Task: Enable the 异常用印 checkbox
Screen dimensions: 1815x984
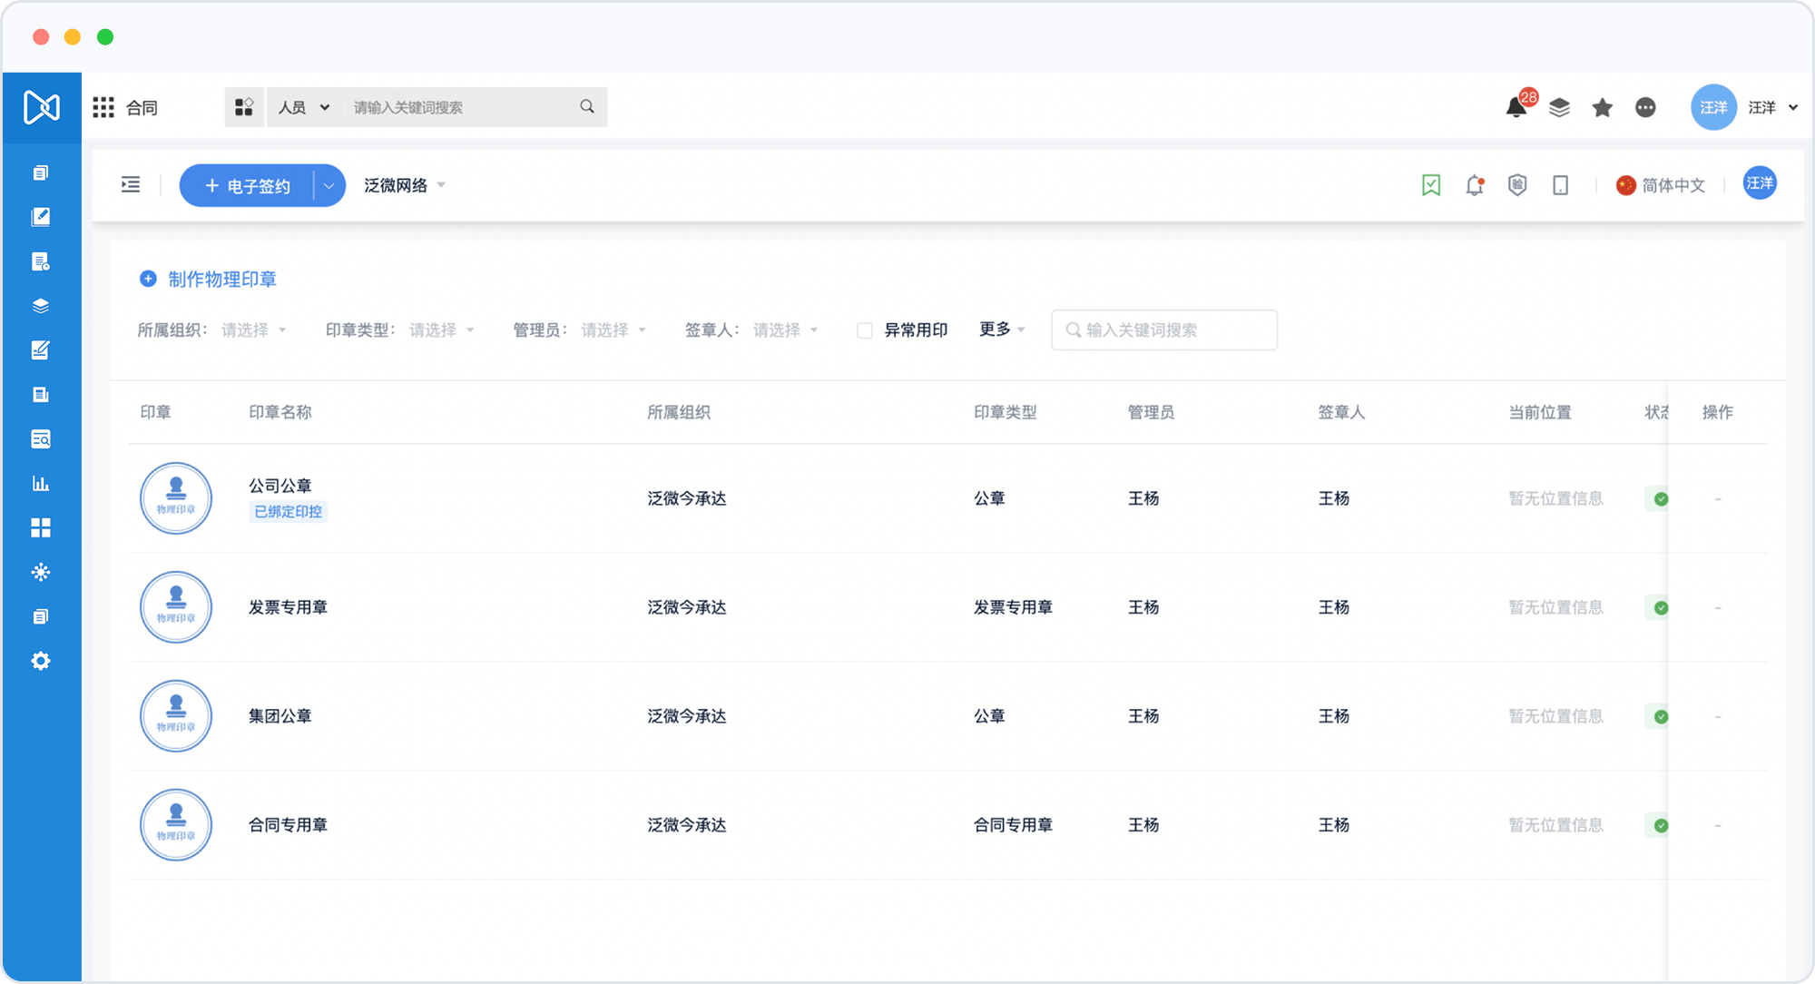Action: click(865, 330)
